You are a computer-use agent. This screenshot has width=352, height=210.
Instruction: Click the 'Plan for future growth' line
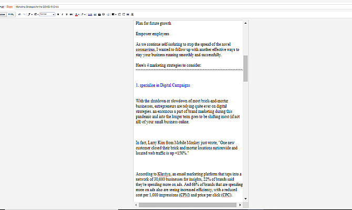pyautogui.click(x=153, y=23)
